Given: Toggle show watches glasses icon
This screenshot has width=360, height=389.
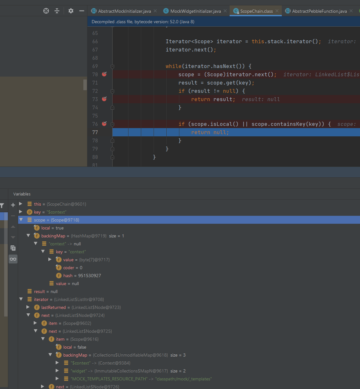Looking at the screenshot, I should pos(13,259).
